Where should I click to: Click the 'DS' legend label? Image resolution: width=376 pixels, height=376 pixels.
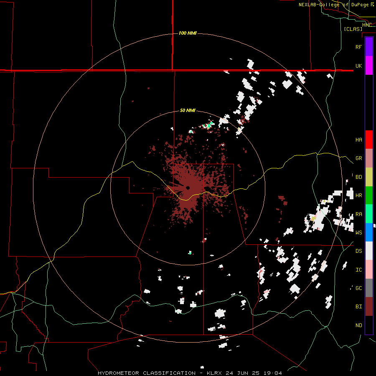pos(358,251)
